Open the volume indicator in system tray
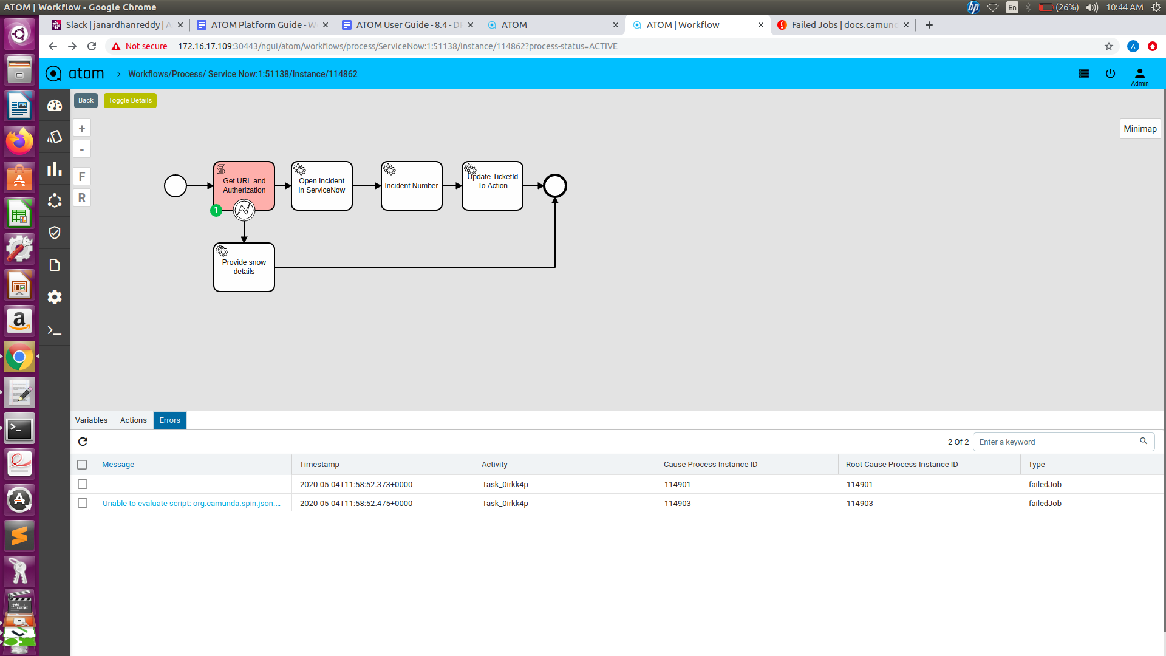 coord(1092,7)
